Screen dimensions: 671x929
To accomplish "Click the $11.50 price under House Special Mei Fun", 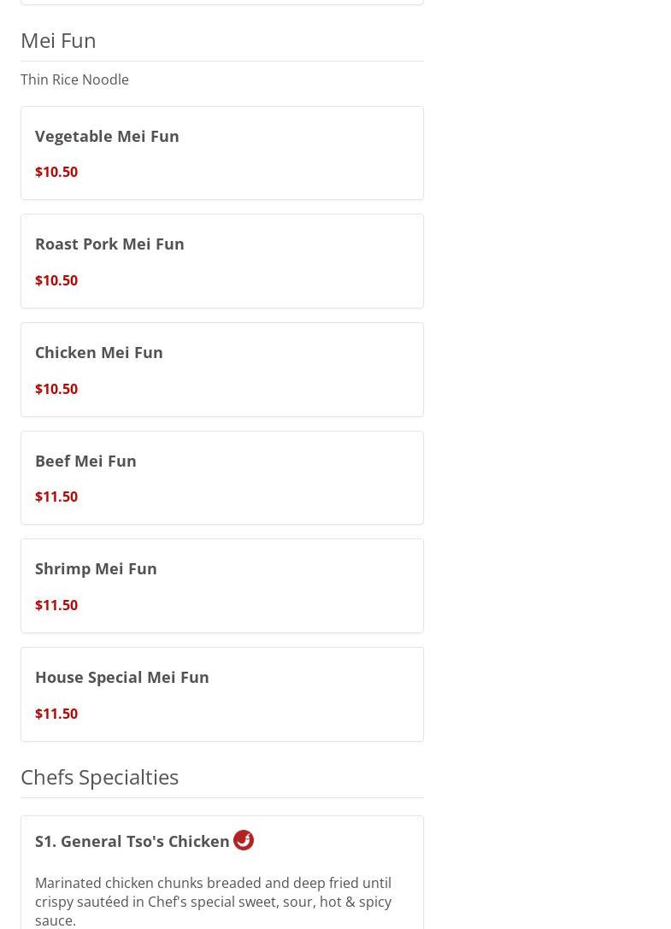I will tap(56, 714).
